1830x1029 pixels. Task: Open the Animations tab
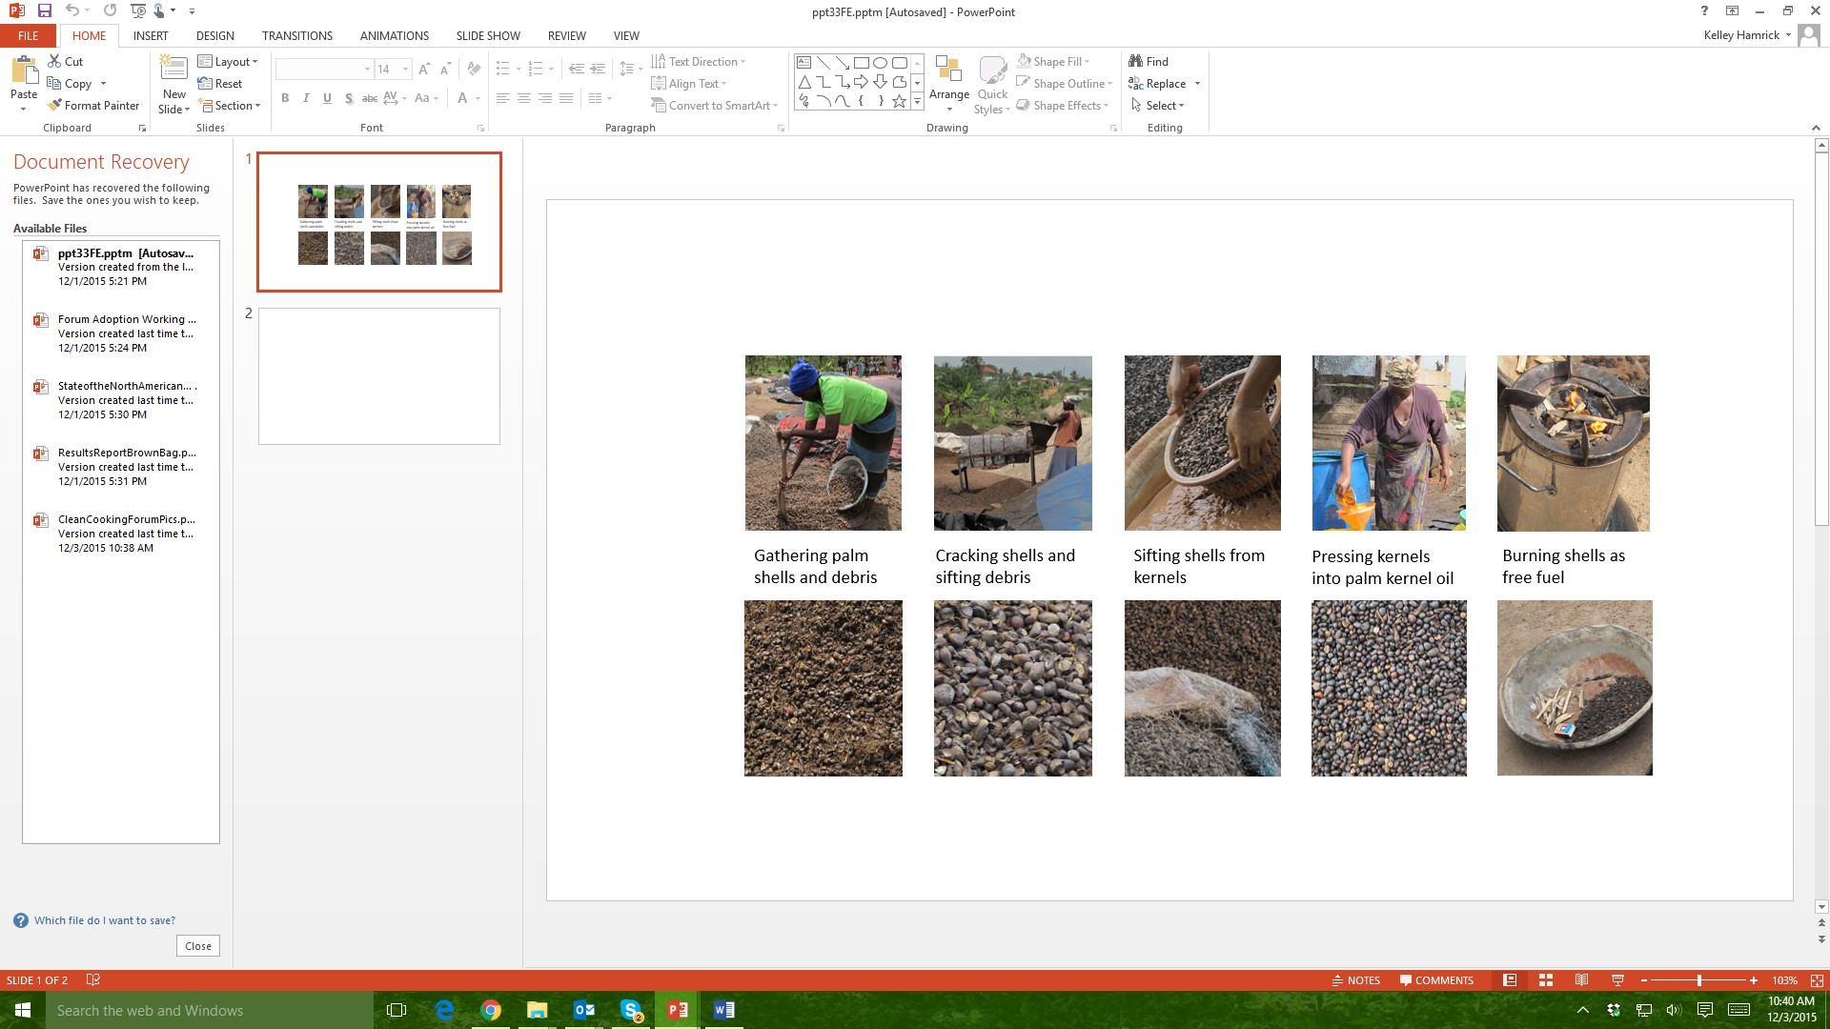(x=394, y=35)
